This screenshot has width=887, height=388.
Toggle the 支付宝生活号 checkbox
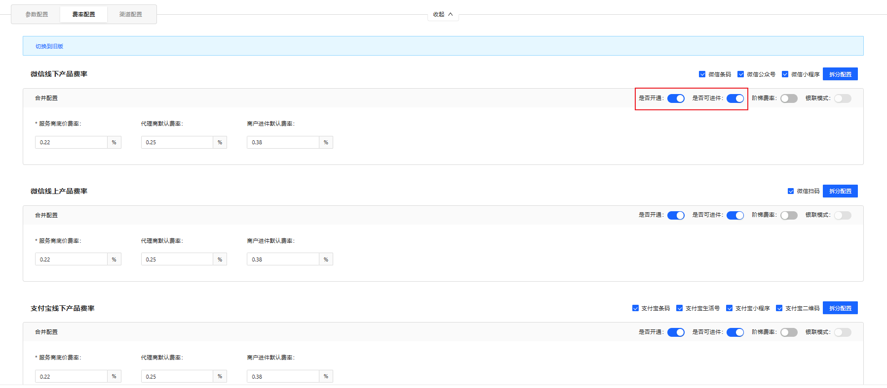click(679, 308)
